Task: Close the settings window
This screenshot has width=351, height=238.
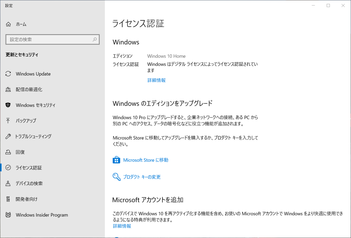Action: 343,6
